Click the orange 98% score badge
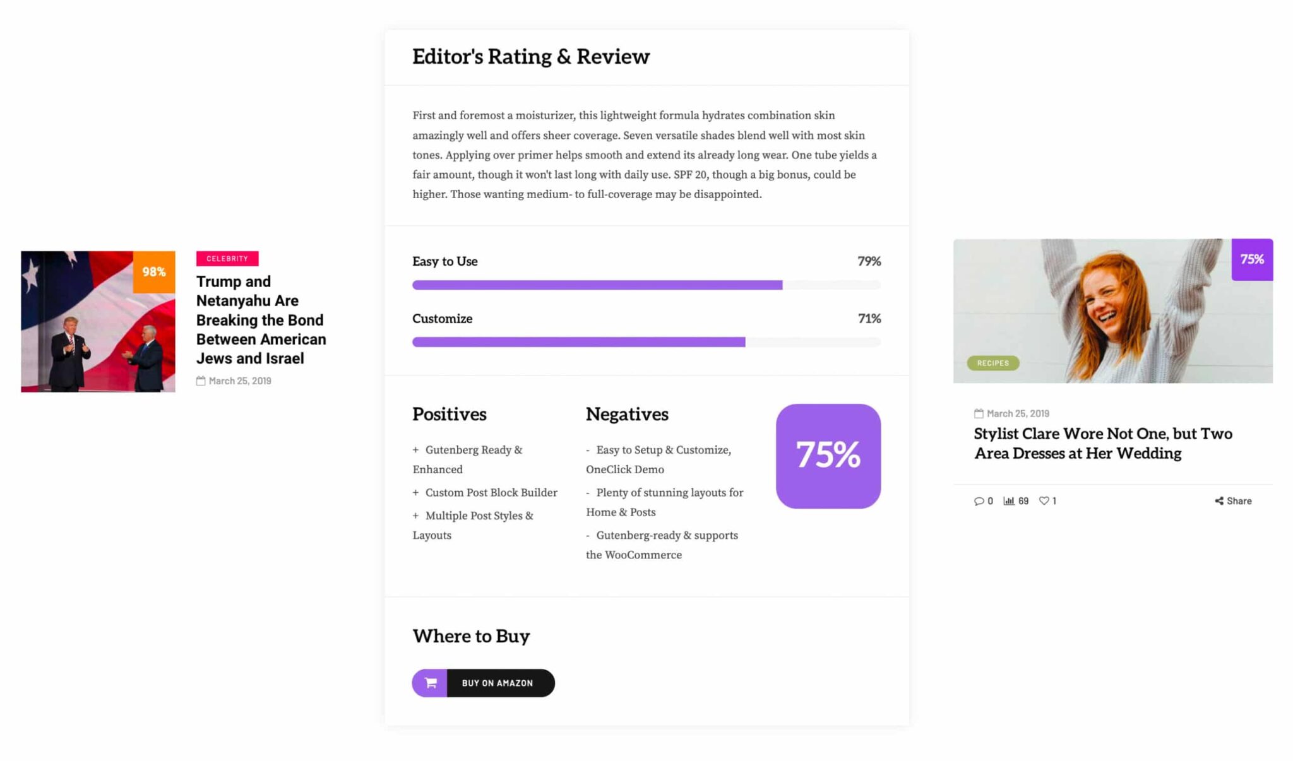 pos(153,271)
